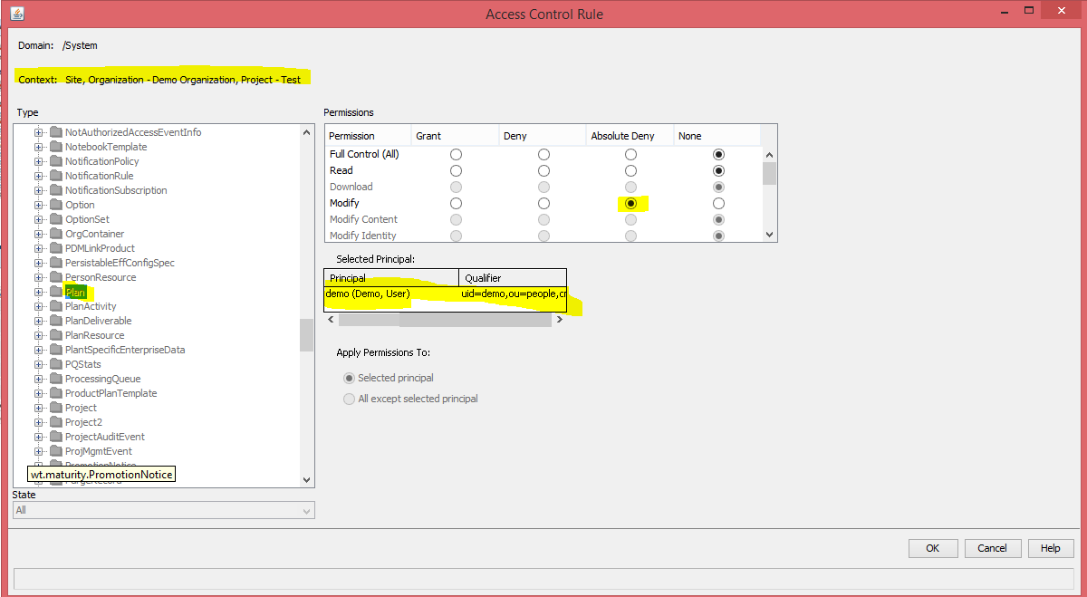
Task: Select the Plan folder icon
Action: (56, 292)
